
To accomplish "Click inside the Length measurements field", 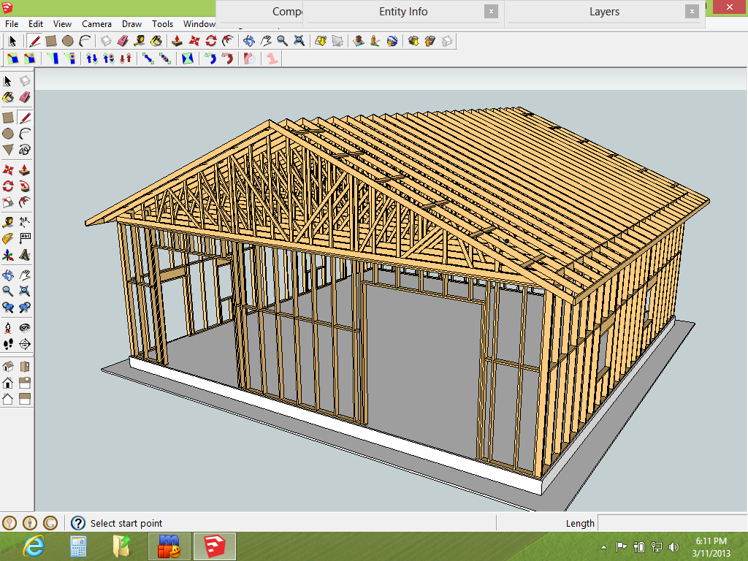I will (672, 523).
